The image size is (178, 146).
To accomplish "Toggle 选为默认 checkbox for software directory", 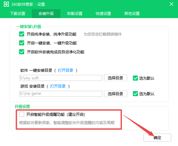I will tap(135, 78).
